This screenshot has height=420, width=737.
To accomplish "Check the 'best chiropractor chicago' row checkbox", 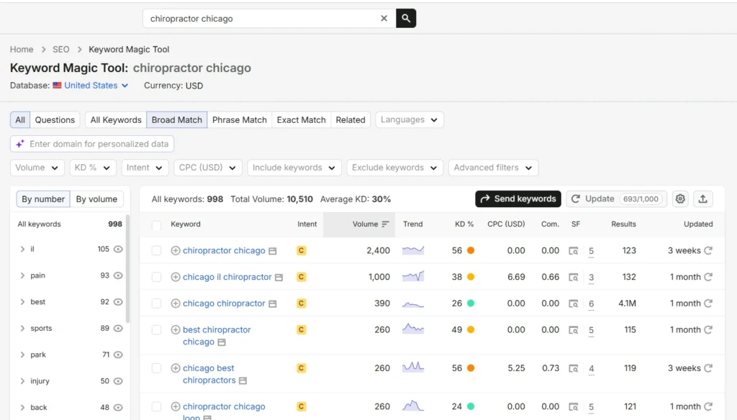I will pos(156,330).
